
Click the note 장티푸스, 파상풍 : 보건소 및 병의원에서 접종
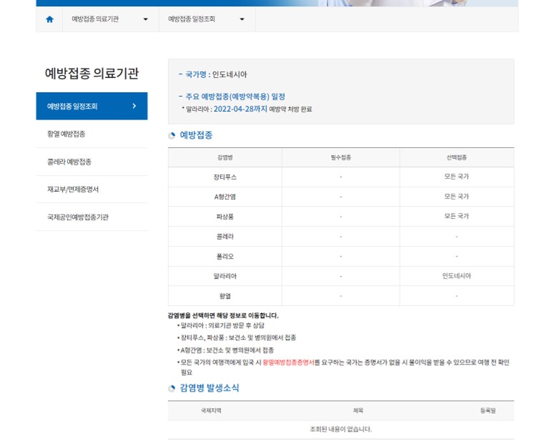pyautogui.click(x=239, y=338)
